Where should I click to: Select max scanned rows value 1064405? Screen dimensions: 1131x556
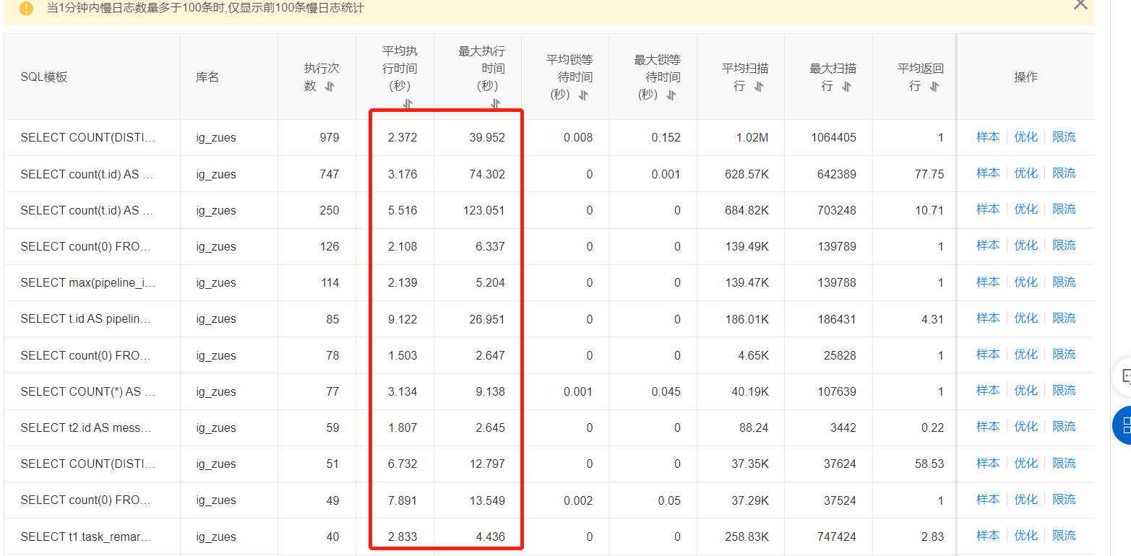tap(833, 137)
